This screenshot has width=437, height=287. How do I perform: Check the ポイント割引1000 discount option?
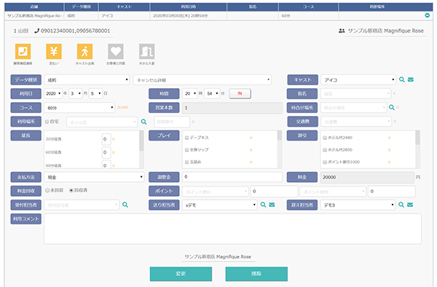click(x=325, y=162)
